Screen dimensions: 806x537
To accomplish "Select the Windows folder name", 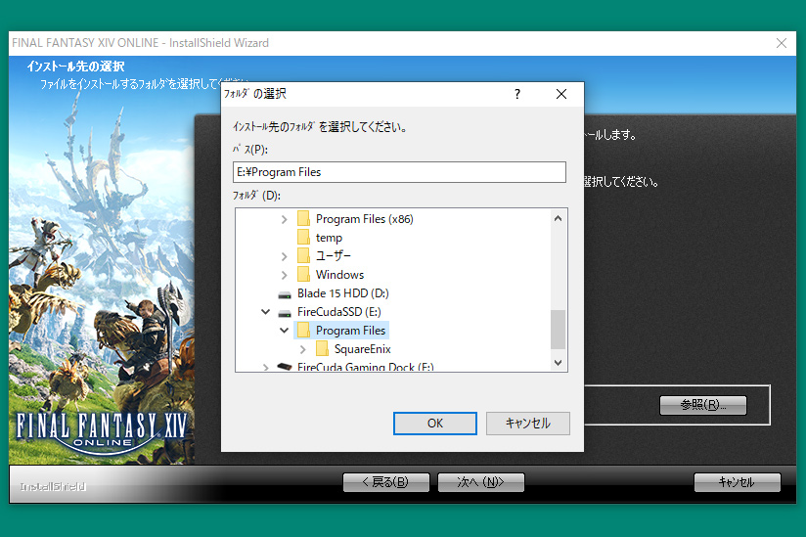I will click(339, 275).
